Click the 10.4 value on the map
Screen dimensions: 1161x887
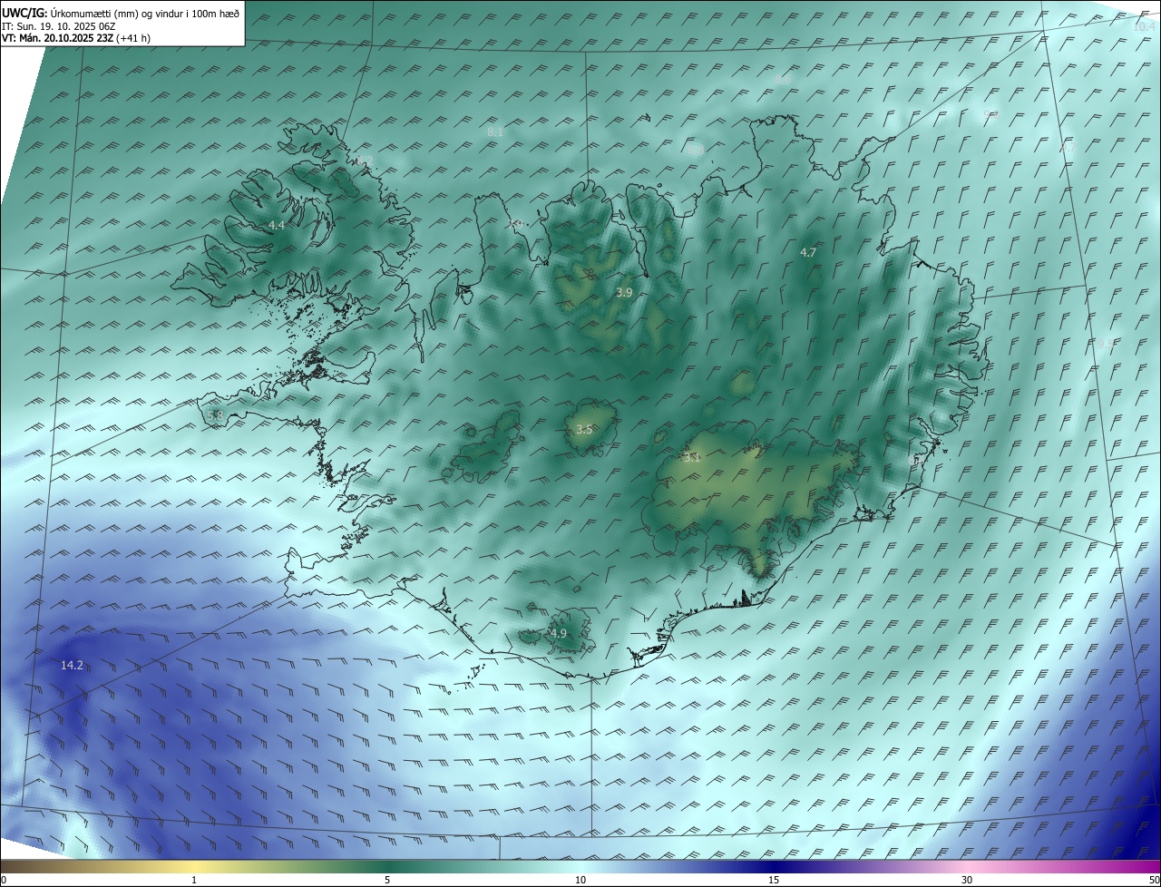(1144, 26)
